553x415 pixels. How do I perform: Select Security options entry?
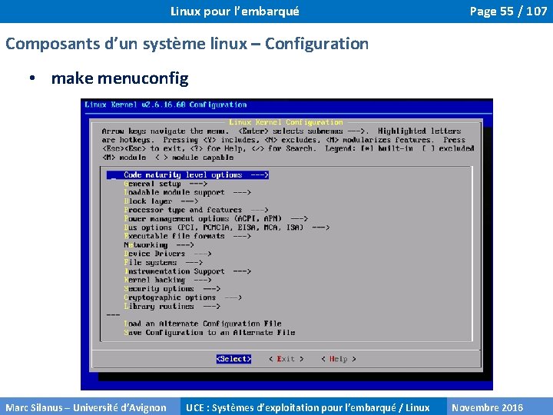172,289
